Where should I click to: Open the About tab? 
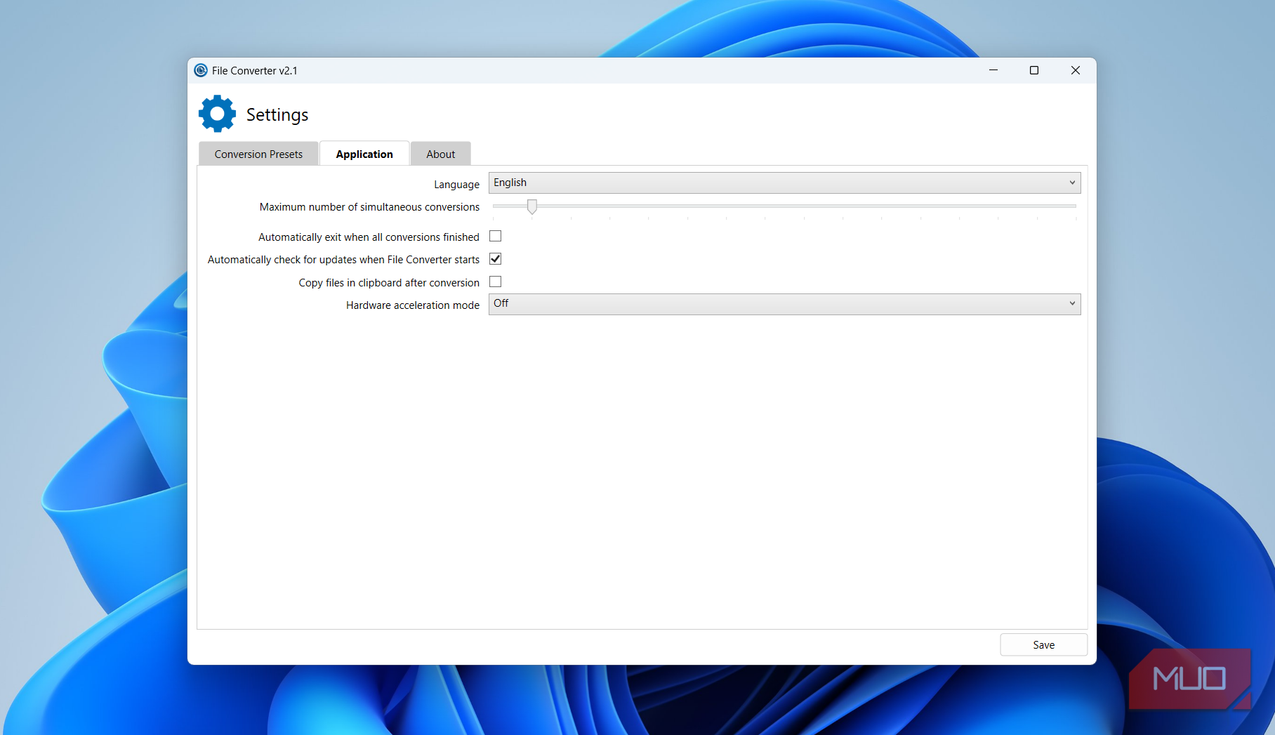[441, 154]
